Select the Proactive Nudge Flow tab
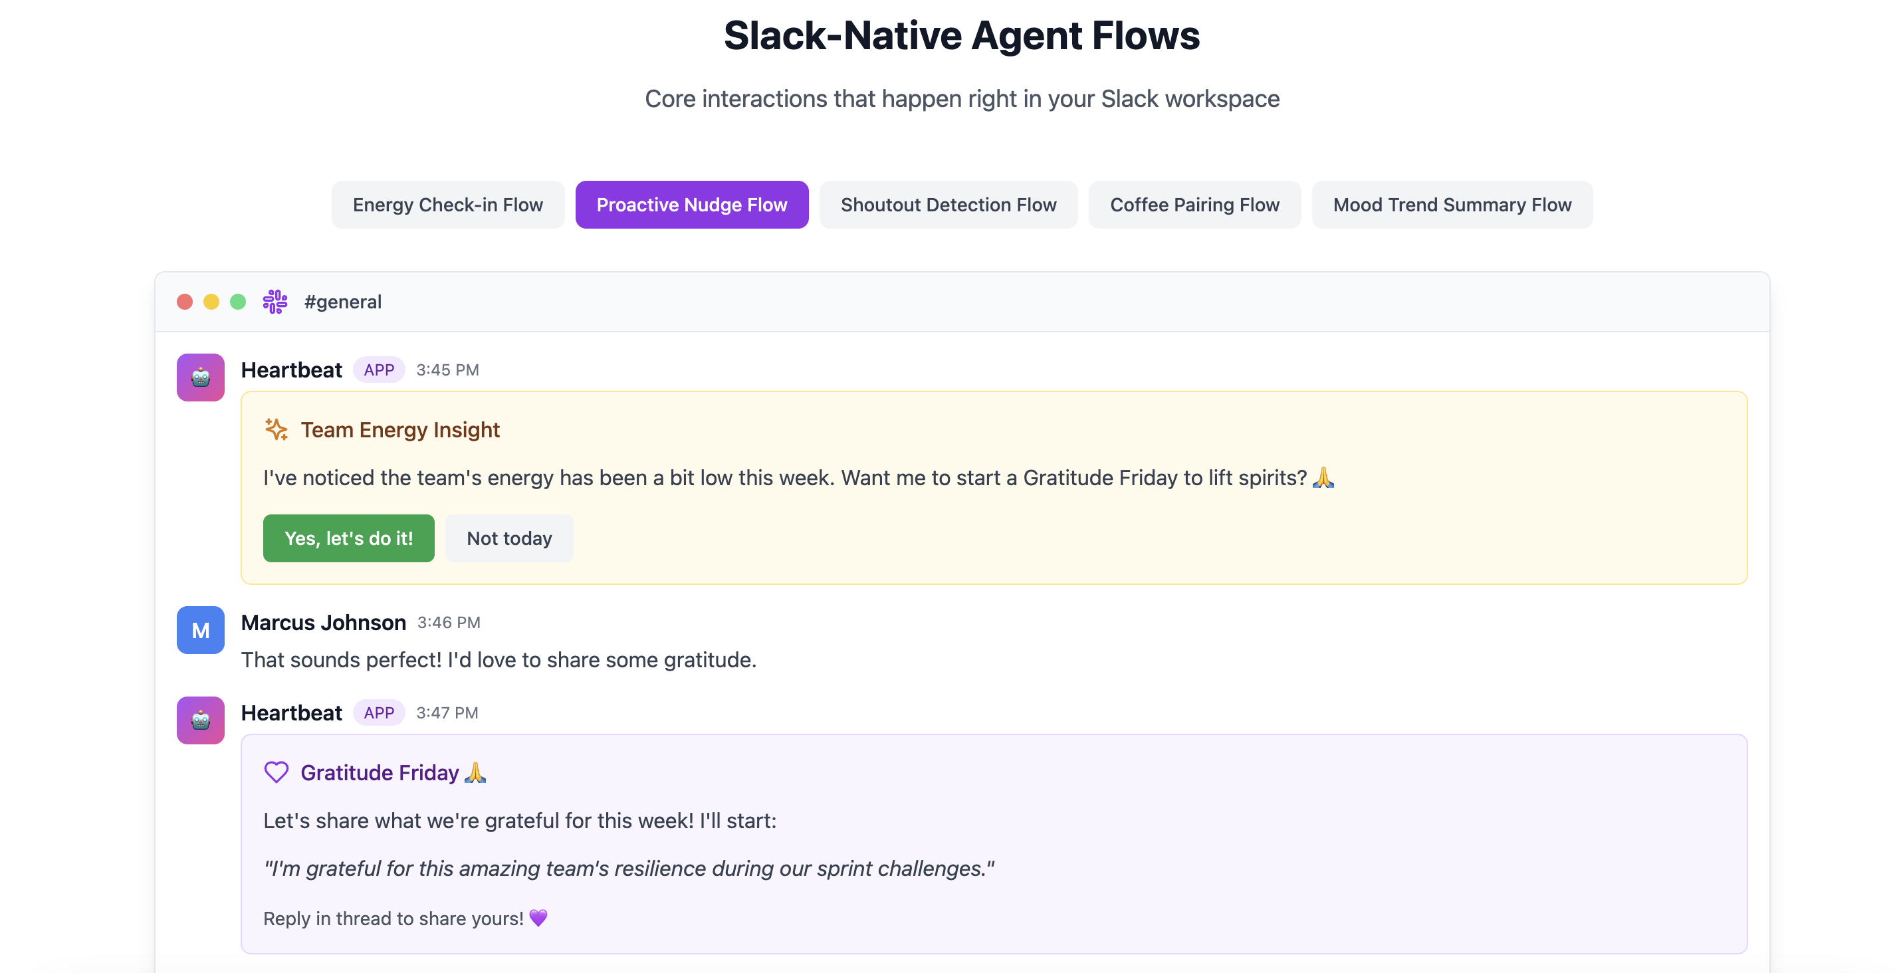 click(x=691, y=205)
